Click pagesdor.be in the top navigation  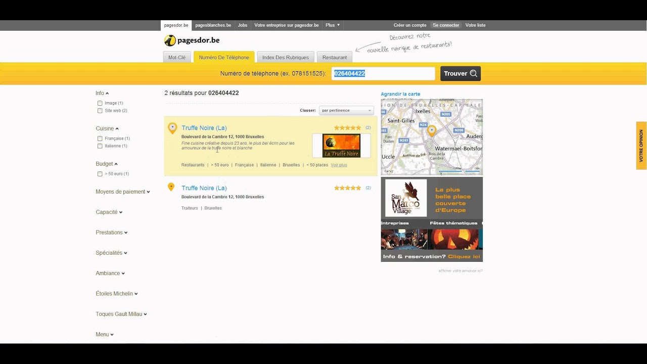[176, 25]
